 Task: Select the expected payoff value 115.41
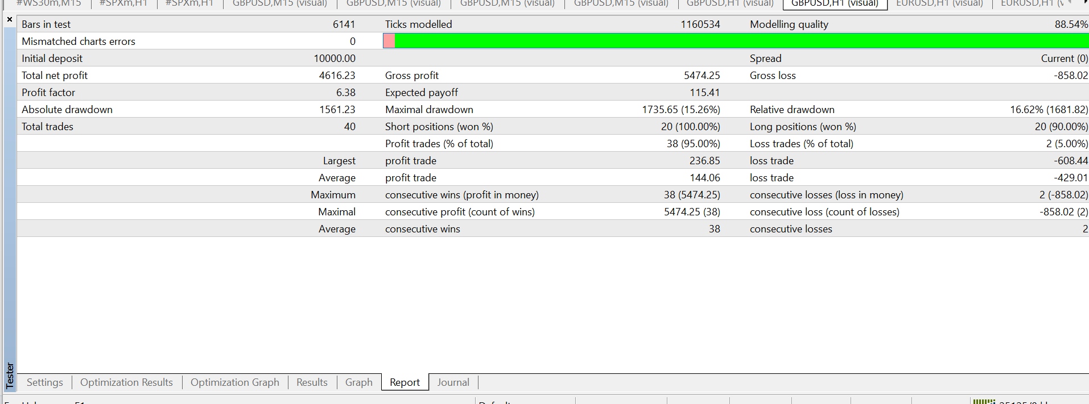705,93
